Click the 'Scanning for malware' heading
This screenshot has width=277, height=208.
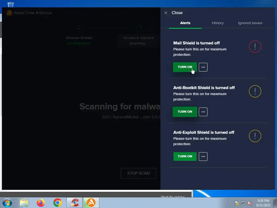pos(120,107)
